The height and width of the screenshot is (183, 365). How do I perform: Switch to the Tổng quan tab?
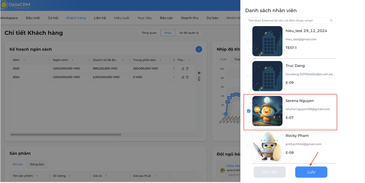(149, 33)
